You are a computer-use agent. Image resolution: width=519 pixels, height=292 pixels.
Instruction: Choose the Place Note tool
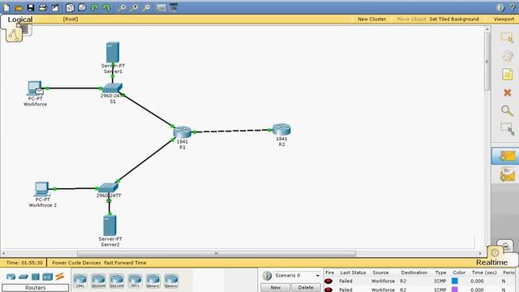[507, 74]
